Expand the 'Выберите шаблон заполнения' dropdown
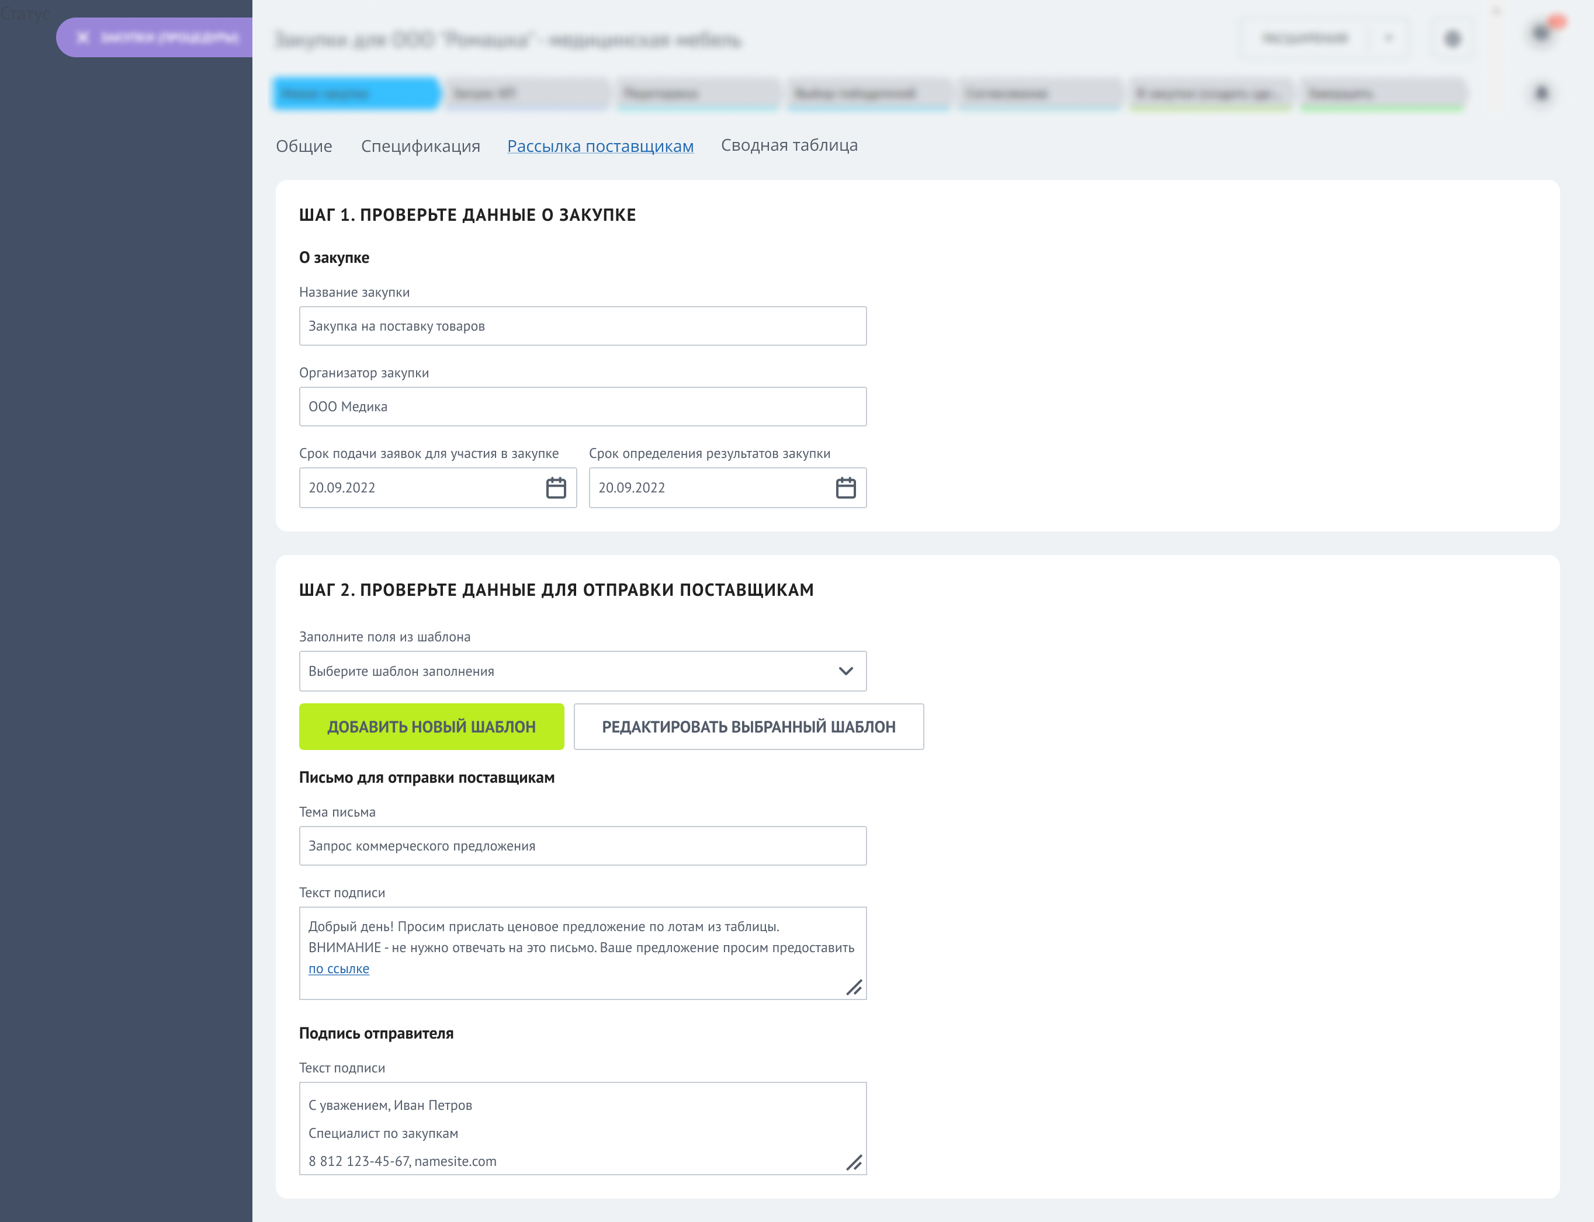Screen dimensions: 1594x1222 tap(845, 671)
